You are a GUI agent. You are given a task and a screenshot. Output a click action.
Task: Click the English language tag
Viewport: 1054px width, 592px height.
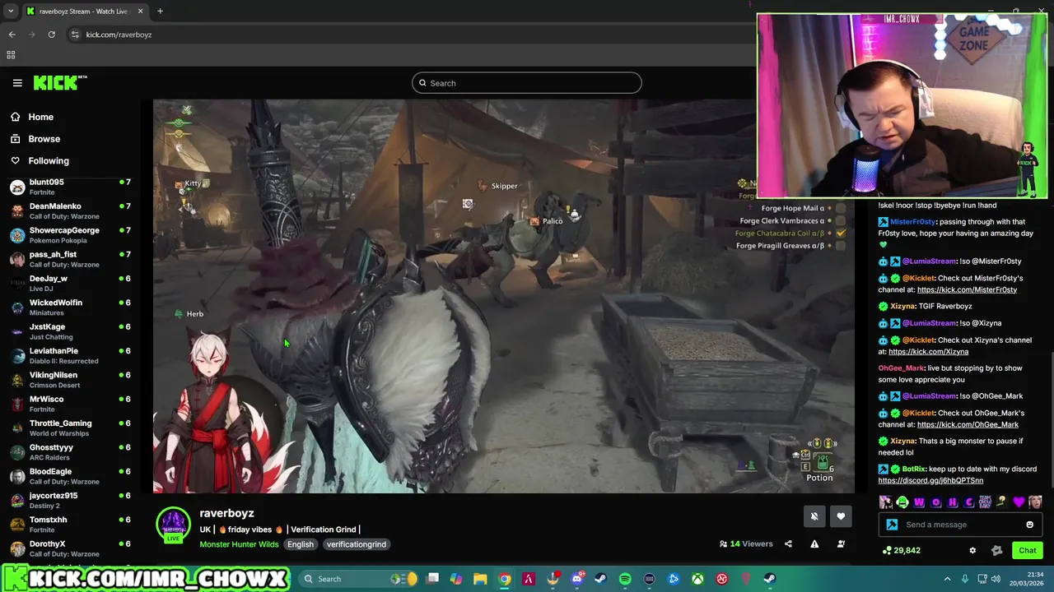point(301,544)
